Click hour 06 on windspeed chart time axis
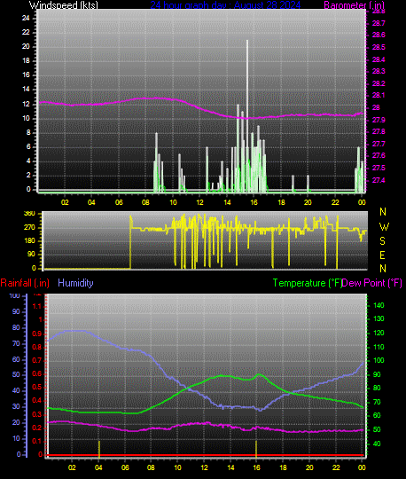Screen dimensions: 406x479 119,202
